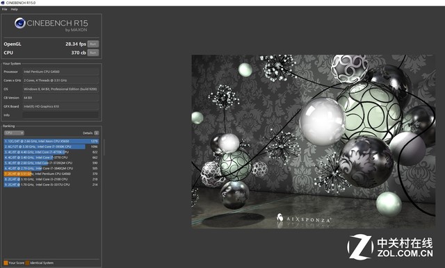The height and width of the screenshot is (268, 445).
Task: Click the OS value Windows 8 64 Bit
Action: 60,89
